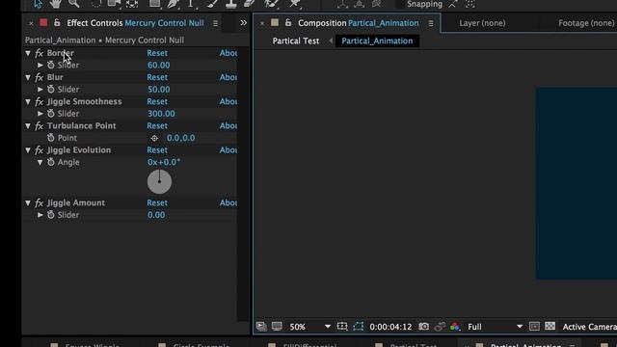Toggle stopwatch for Jiggle Smoothness Slider
617x347 pixels.
pyautogui.click(x=51, y=114)
